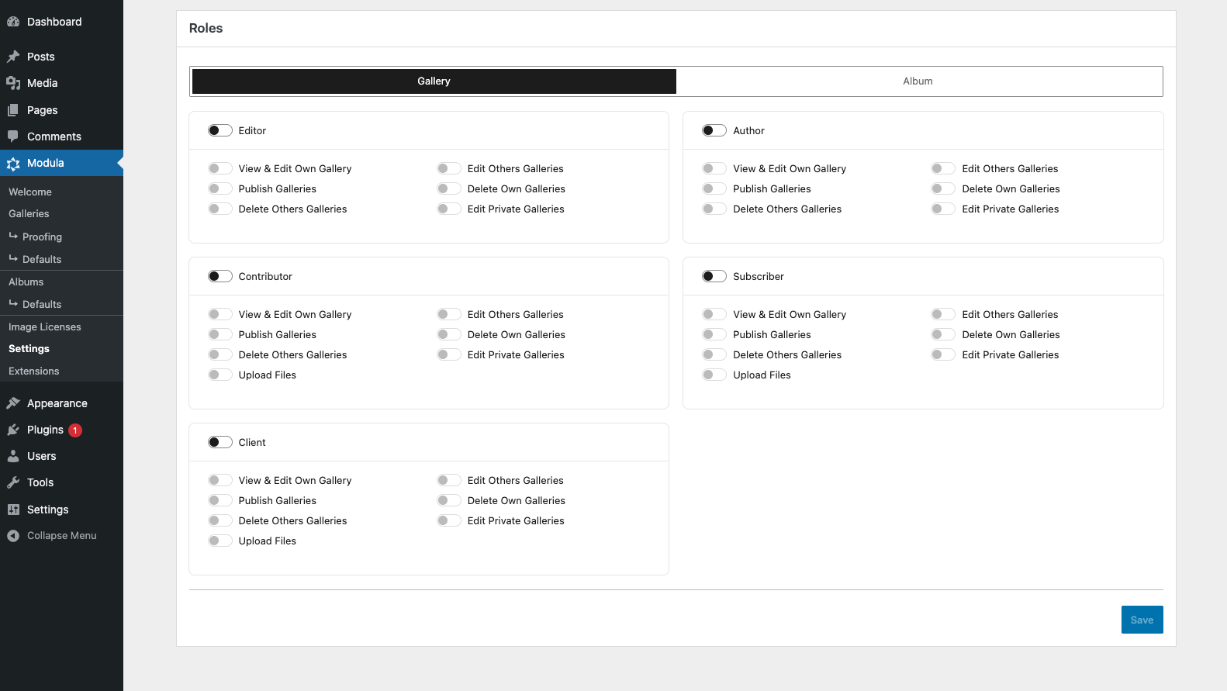Screen dimensions: 1227x691
Task: Click the Appearance paintbrush icon
Action: pos(13,403)
